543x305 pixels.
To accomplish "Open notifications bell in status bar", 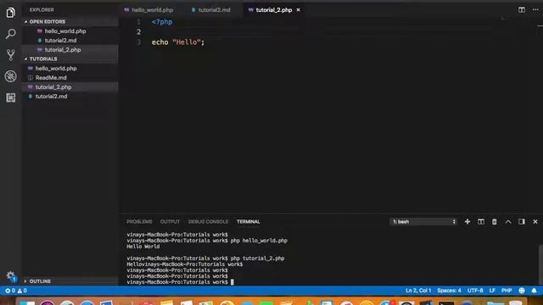I will (534, 291).
